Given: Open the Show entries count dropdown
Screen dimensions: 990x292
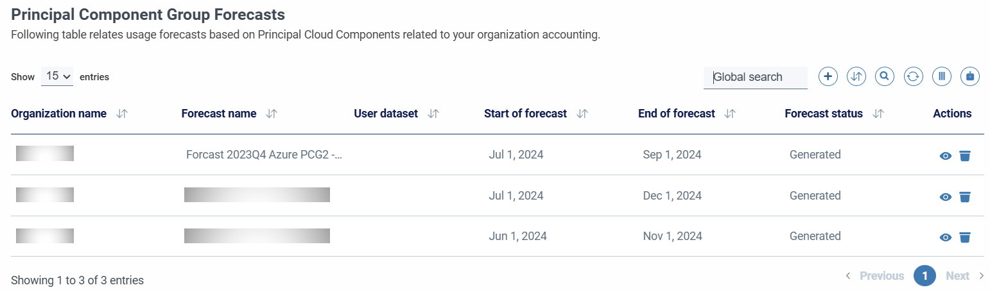Looking at the screenshot, I should (x=57, y=76).
